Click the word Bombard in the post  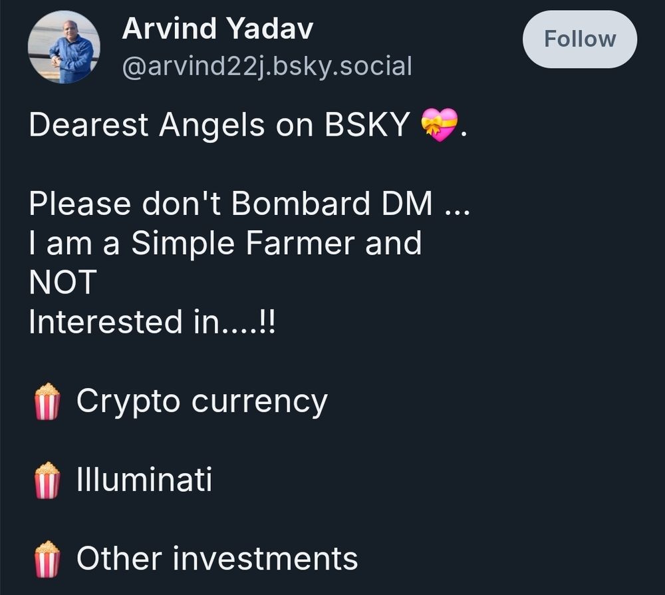pos(301,203)
